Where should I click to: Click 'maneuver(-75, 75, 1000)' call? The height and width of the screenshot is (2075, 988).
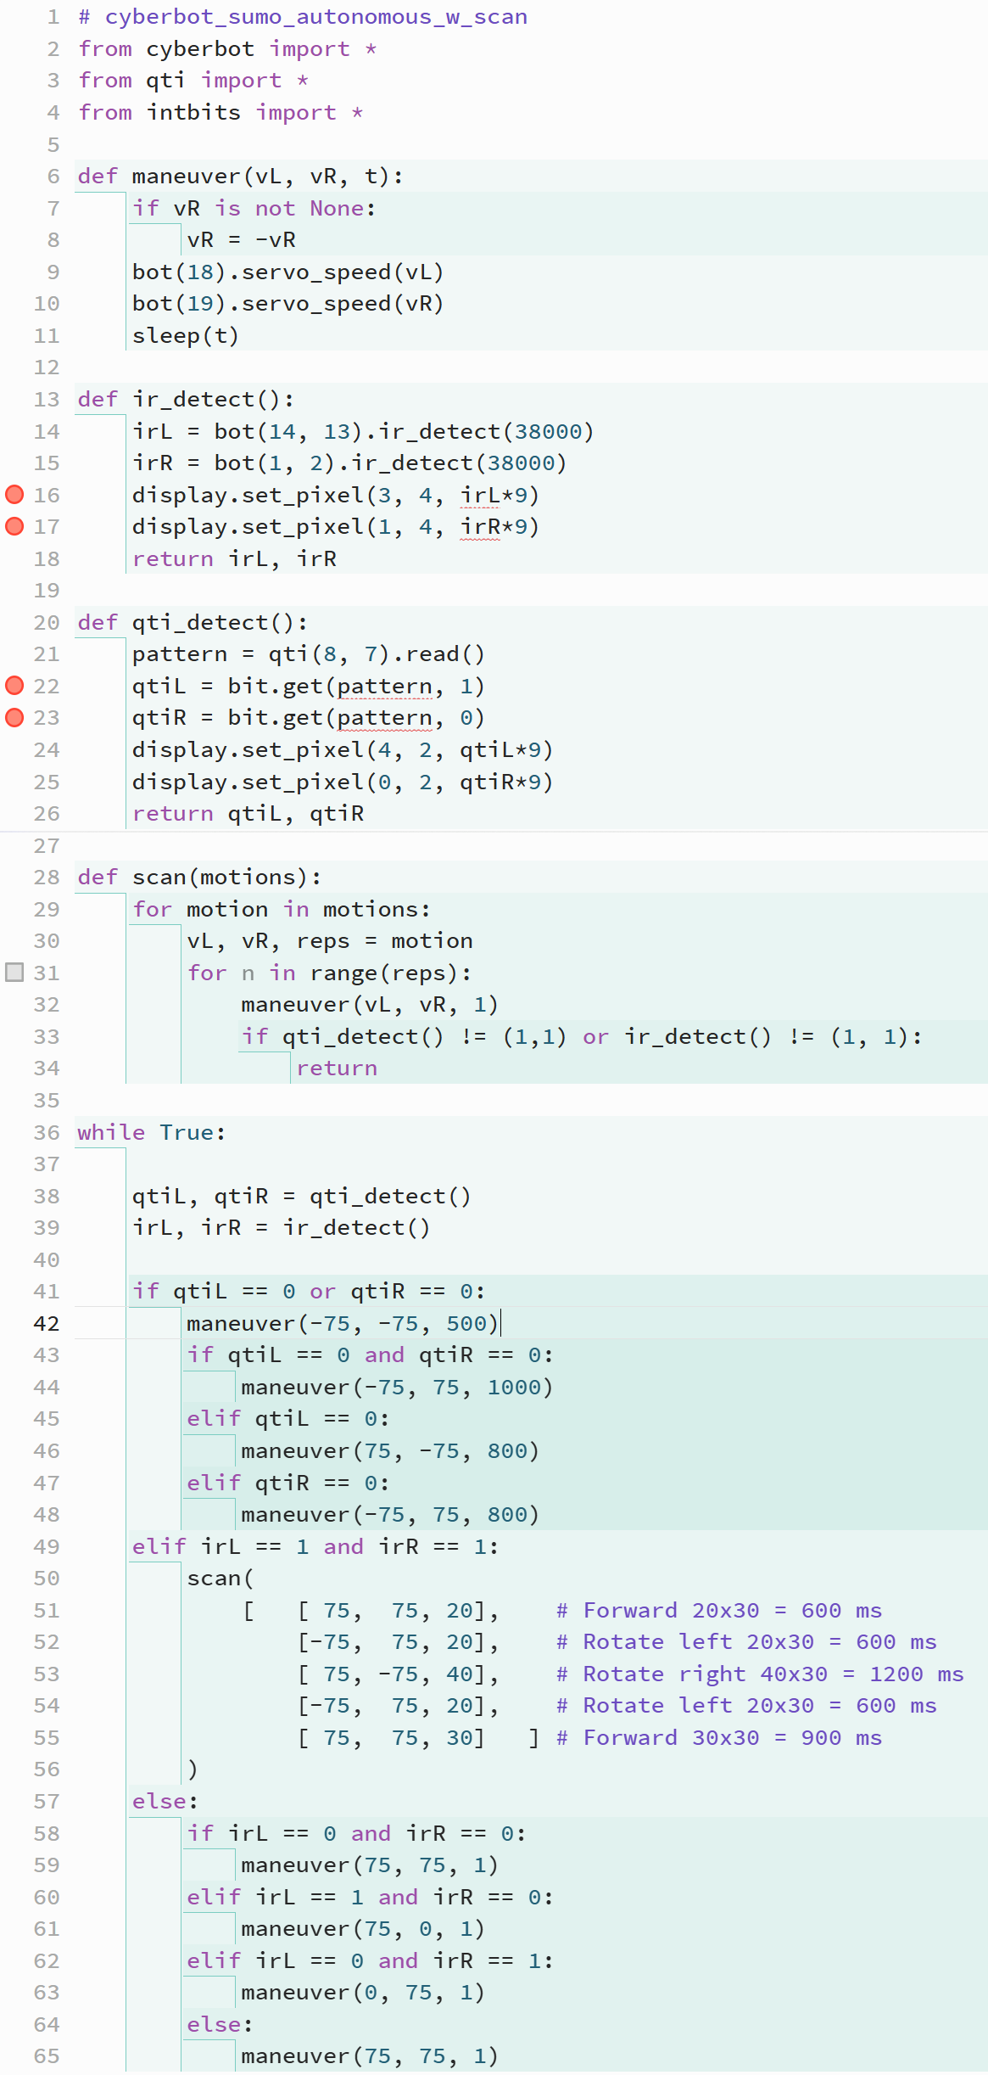coord(397,1388)
